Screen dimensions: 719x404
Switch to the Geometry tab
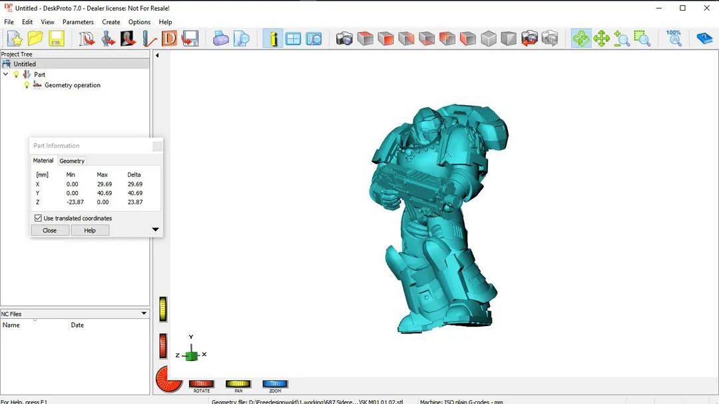pyautogui.click(x=72, y=161)
